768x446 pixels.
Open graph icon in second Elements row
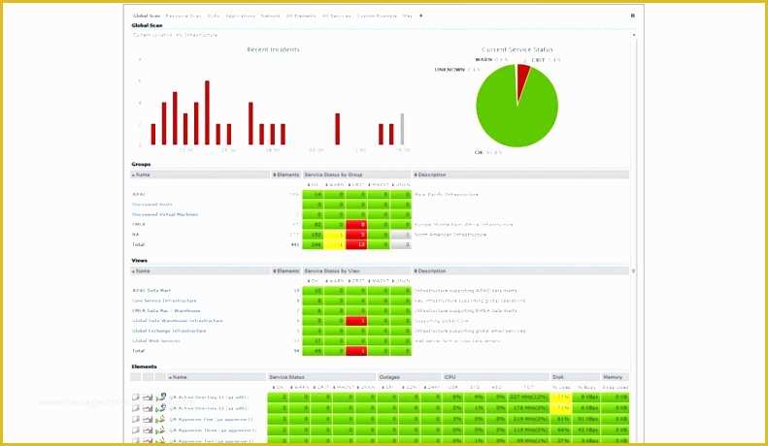(x=148, y=408)
